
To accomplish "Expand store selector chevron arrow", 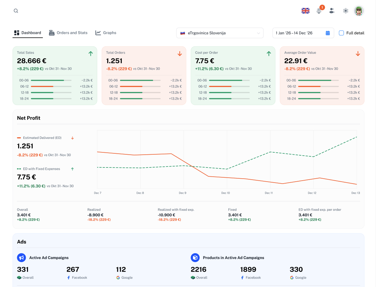I will click(258, 33).
